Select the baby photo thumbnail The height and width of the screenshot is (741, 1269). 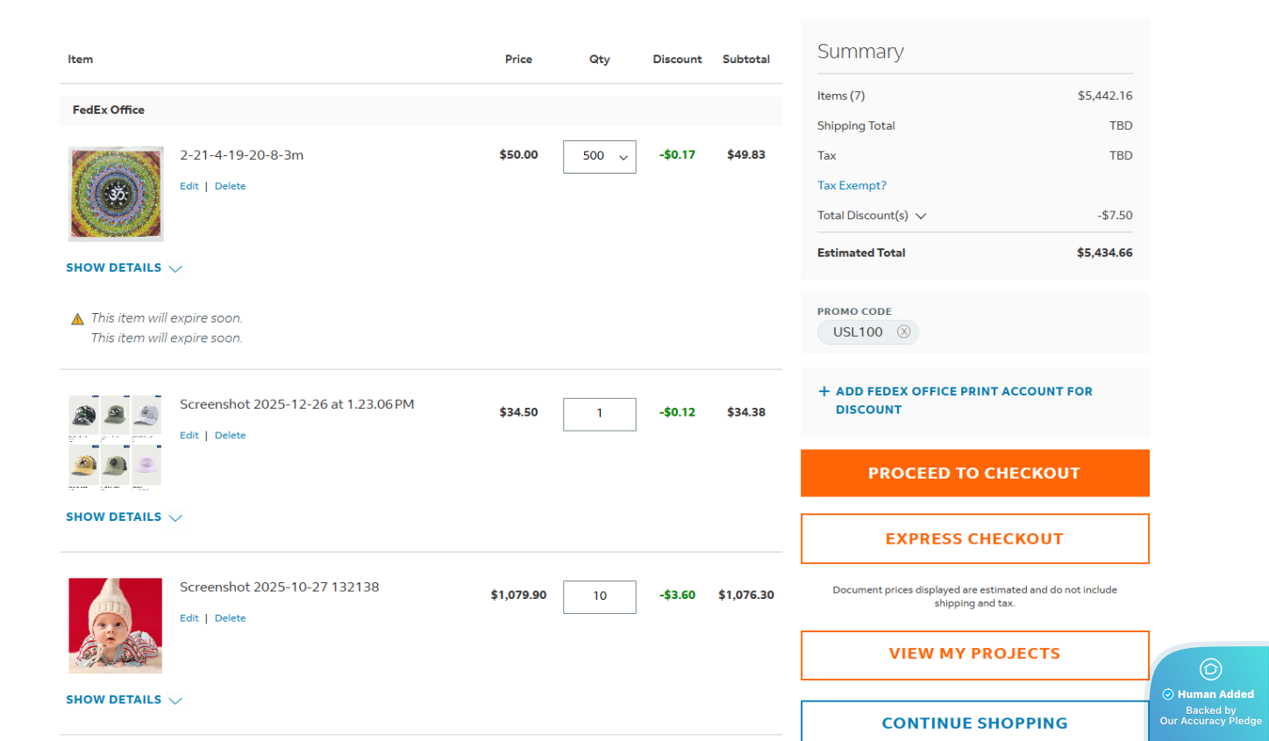[116, 625]
